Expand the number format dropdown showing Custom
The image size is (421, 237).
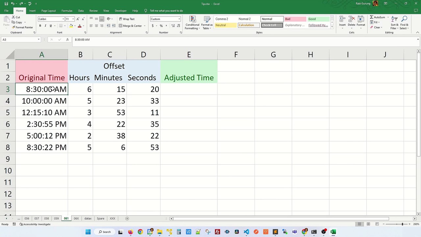coord(179,19)
